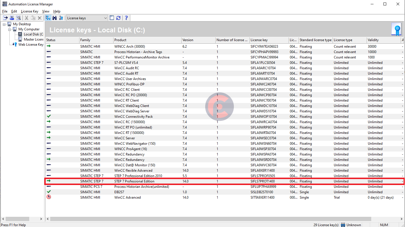The image size is (405, 227).
Task: Click the Refresh toolbar icon
Action: [x=118, y=18]
